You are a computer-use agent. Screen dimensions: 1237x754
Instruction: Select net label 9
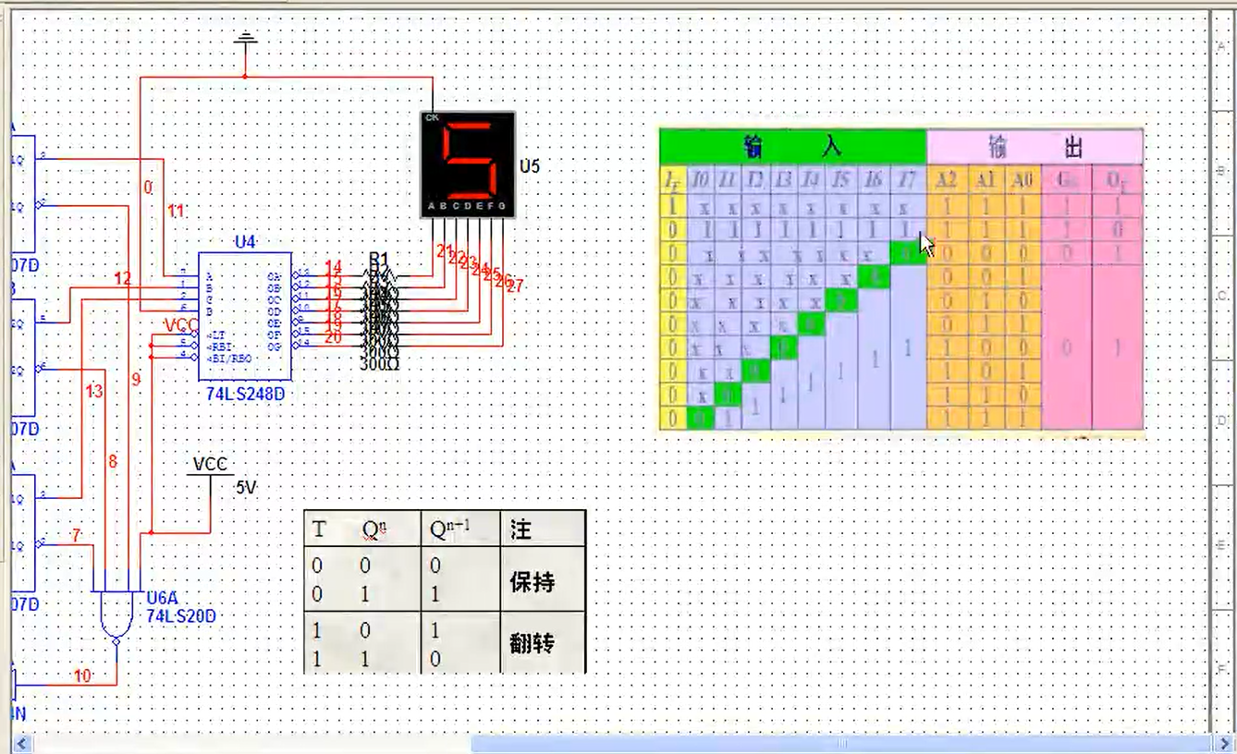(x=136, y=379)
